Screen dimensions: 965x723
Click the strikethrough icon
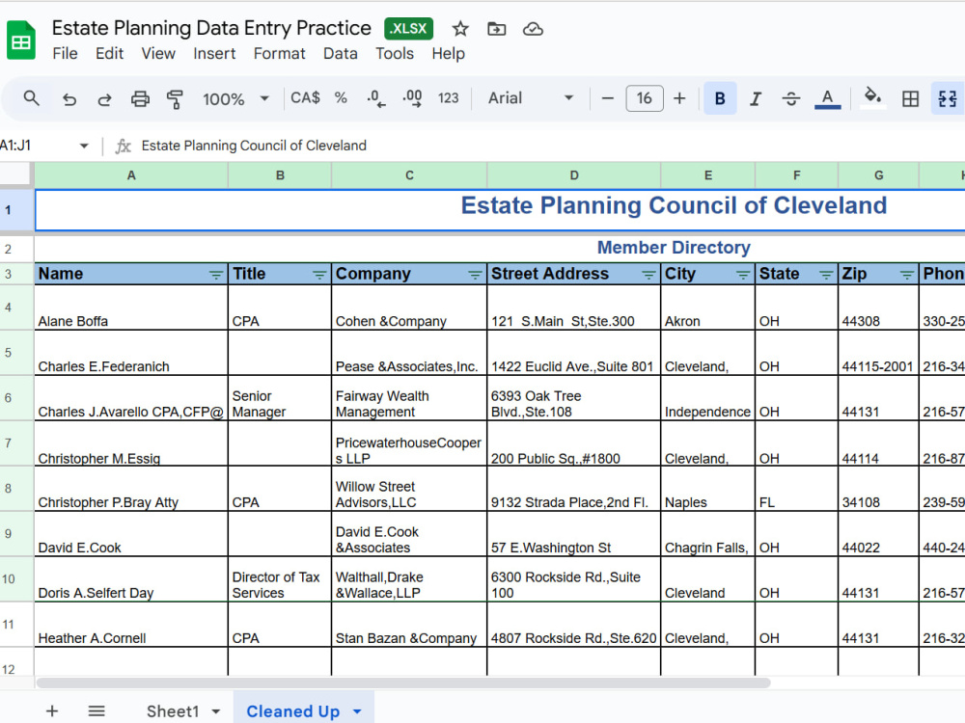(x=791, y=98)
